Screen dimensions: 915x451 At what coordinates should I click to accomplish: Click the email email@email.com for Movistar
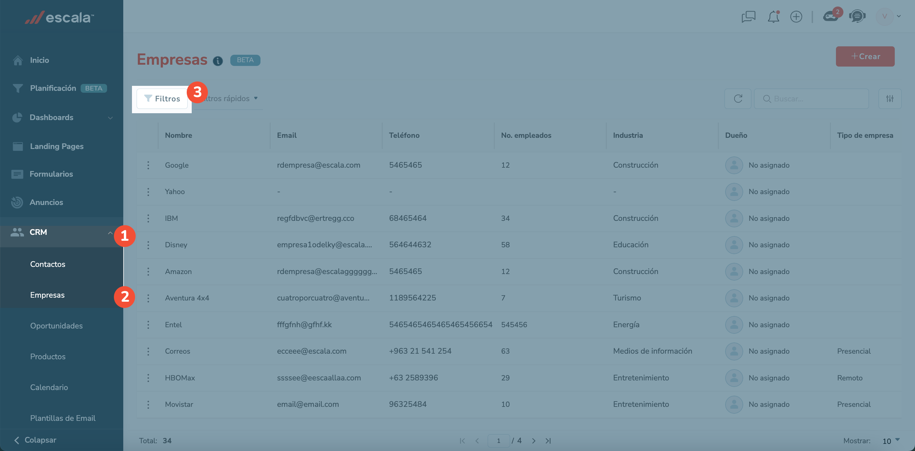pyautogui.click(x=307, y=404)
